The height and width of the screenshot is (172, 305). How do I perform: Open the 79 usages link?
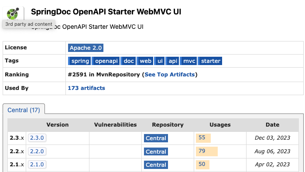click(x=202, y=151)
